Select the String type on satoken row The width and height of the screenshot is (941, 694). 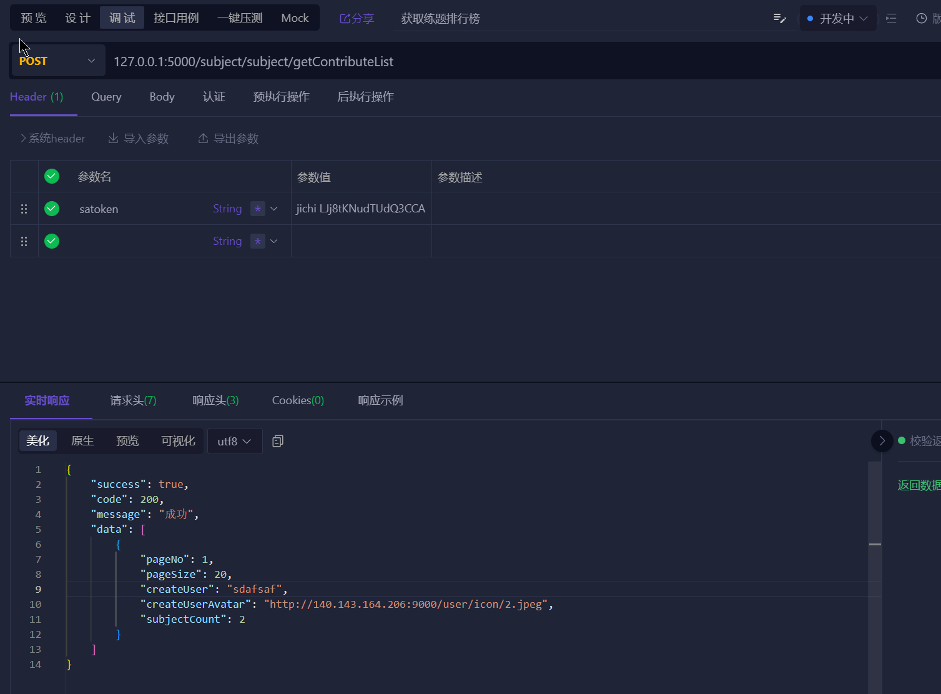click(227, 209)
